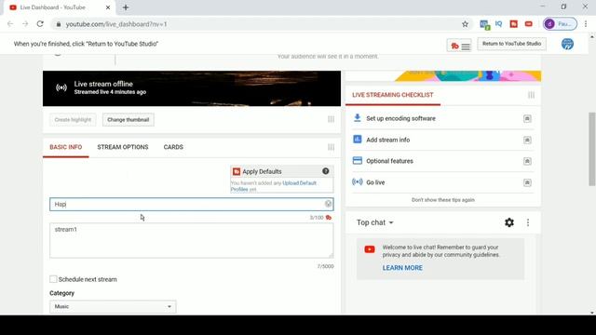Click the drag handle on Basic Info tabs row
Image resolution: width=596 pixels, height=335 pixels.
point(332,147)
